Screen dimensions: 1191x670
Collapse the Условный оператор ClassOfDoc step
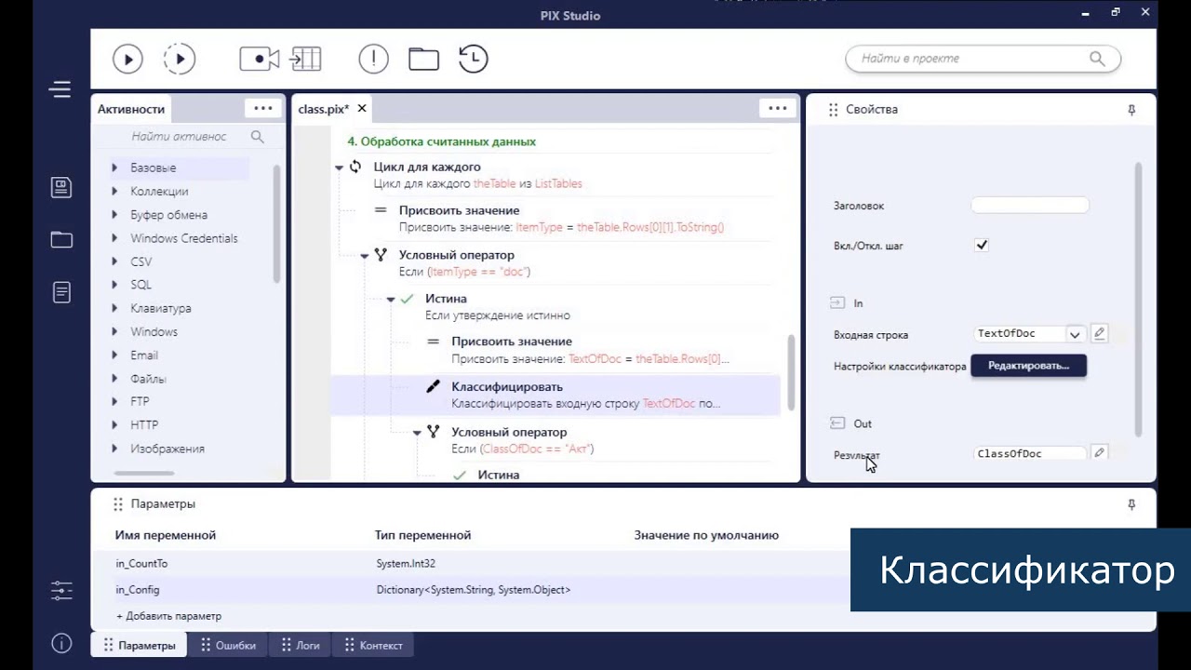[417, 433]
